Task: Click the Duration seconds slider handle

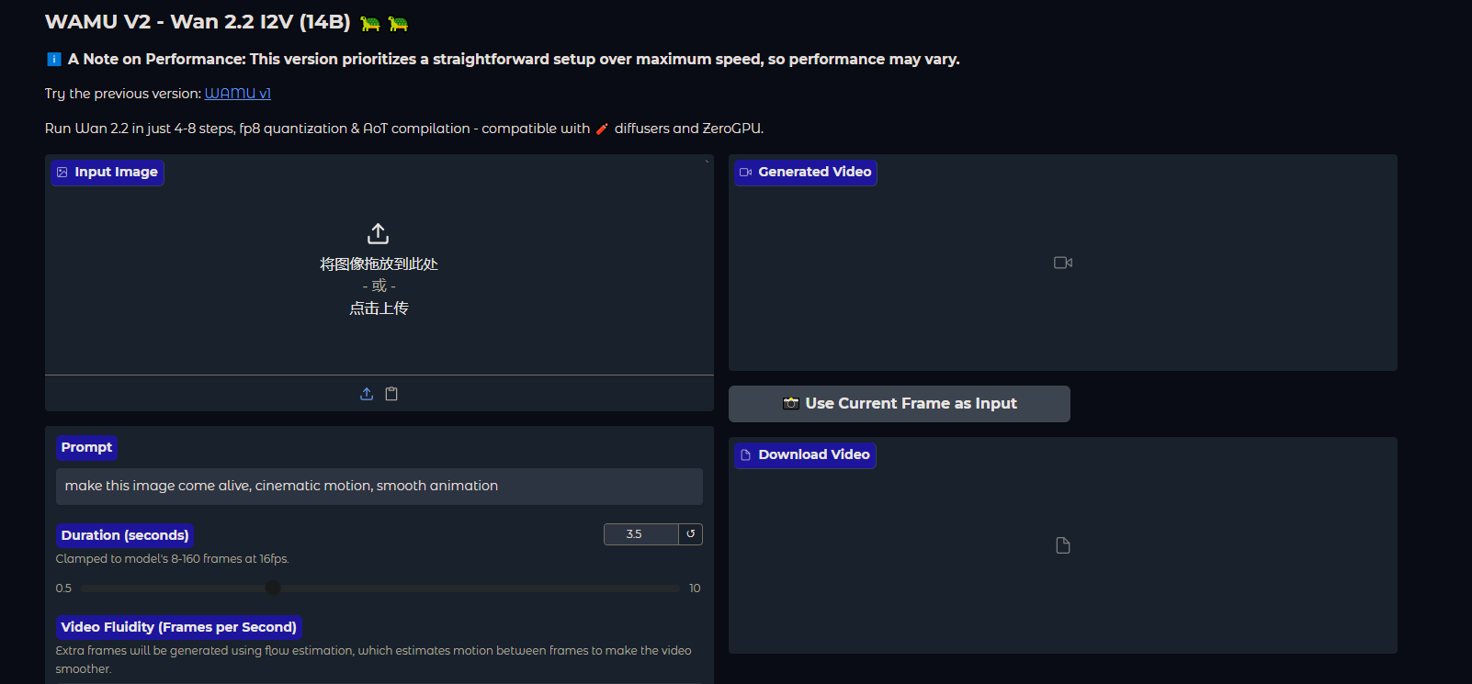Action: point(273,588)
